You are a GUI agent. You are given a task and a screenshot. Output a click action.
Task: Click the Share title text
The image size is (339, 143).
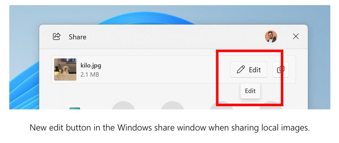click(x=77, y=37)
